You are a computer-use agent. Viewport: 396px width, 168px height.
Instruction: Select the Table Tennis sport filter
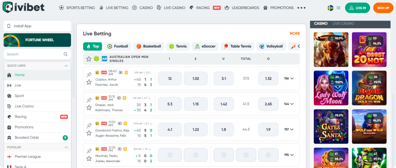[237, 46]
